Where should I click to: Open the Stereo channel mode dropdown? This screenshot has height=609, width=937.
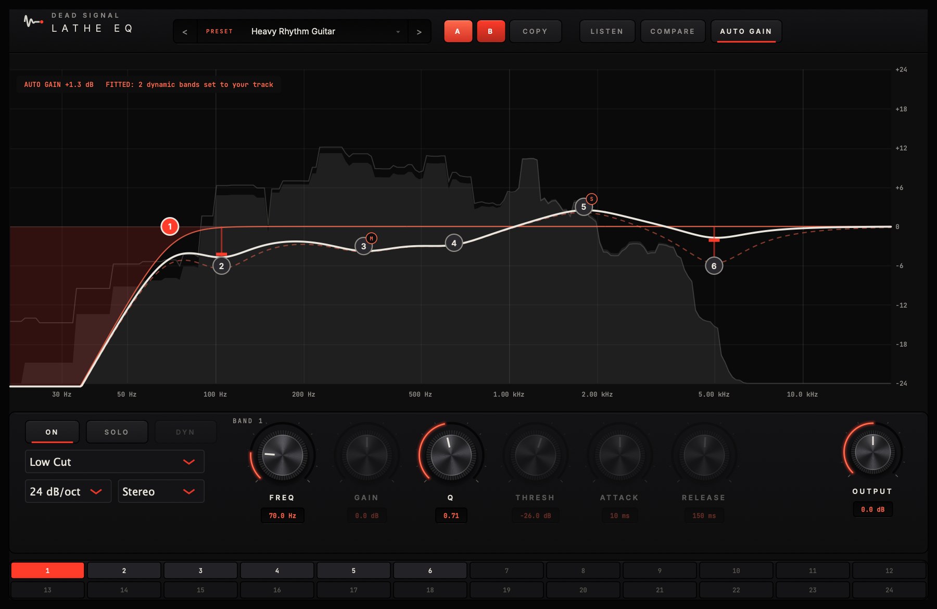pos(161,491)
